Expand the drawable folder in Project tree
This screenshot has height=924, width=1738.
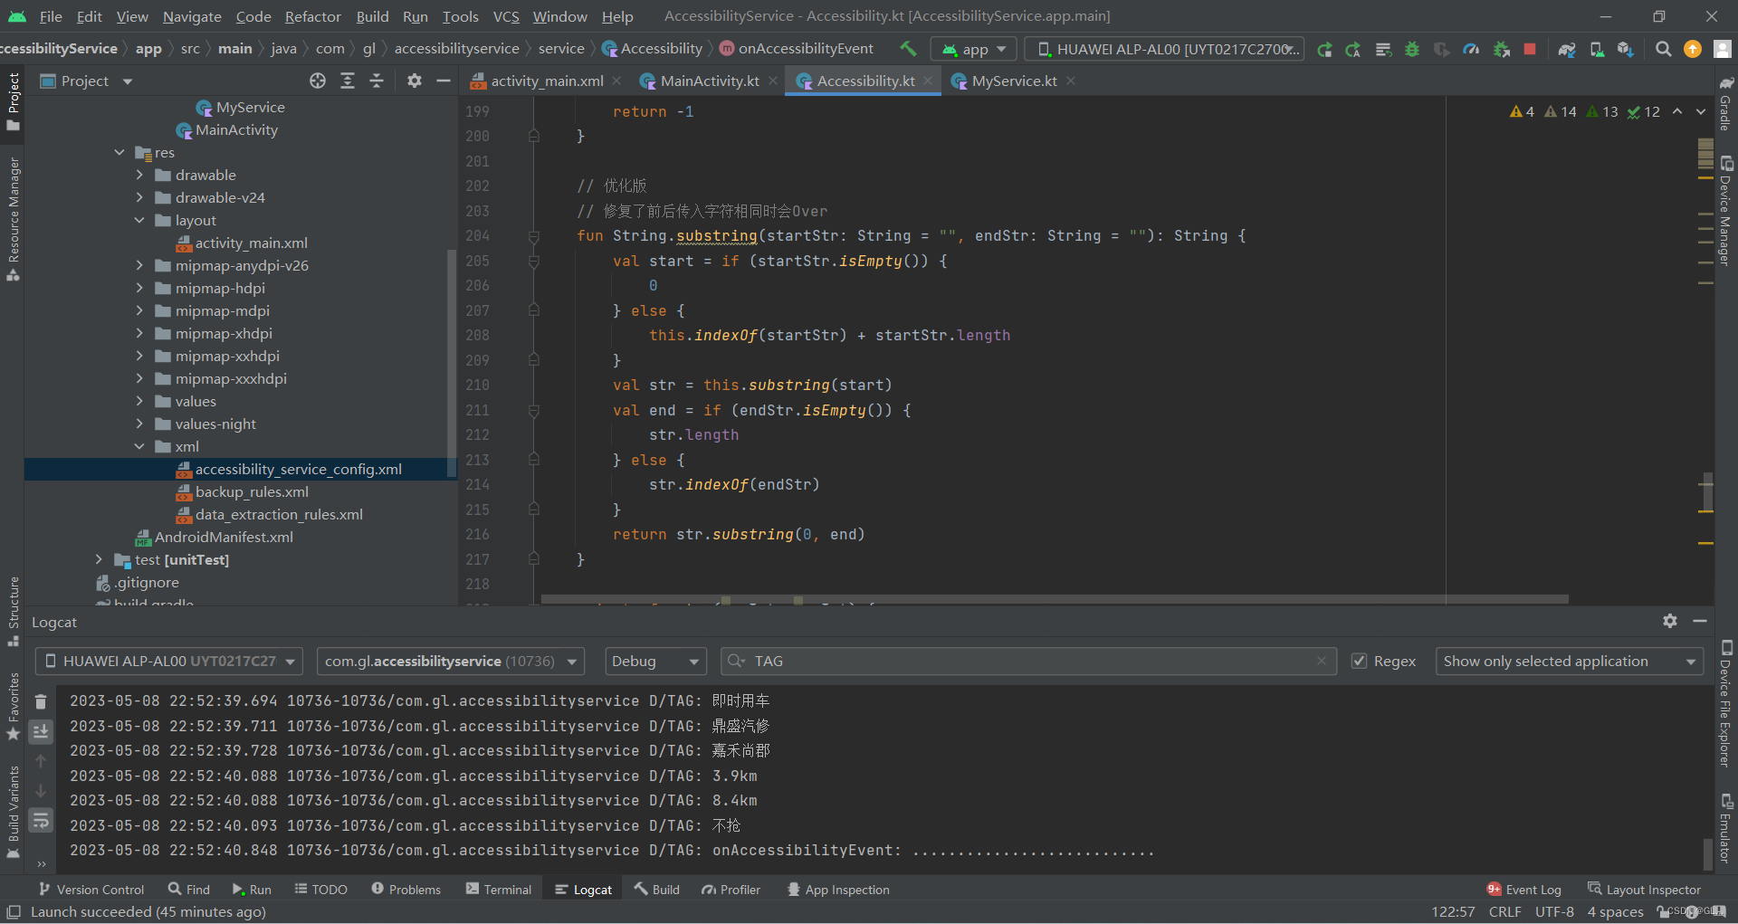(x=139, y=175)
